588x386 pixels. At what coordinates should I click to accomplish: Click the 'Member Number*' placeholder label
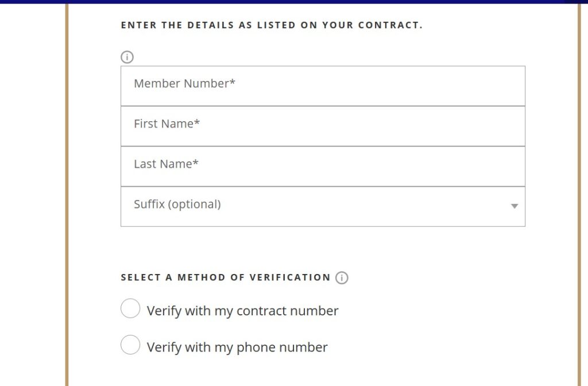[184, 83]
